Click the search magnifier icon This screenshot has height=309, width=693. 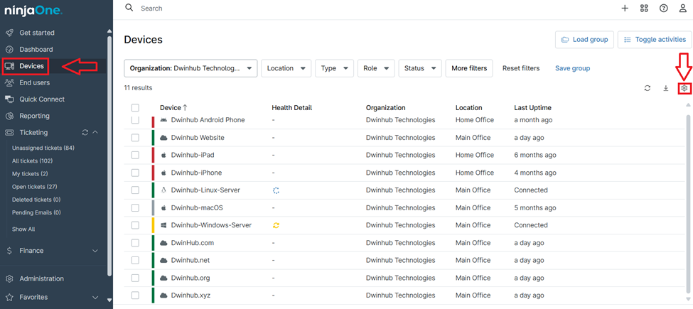point(129,8)
